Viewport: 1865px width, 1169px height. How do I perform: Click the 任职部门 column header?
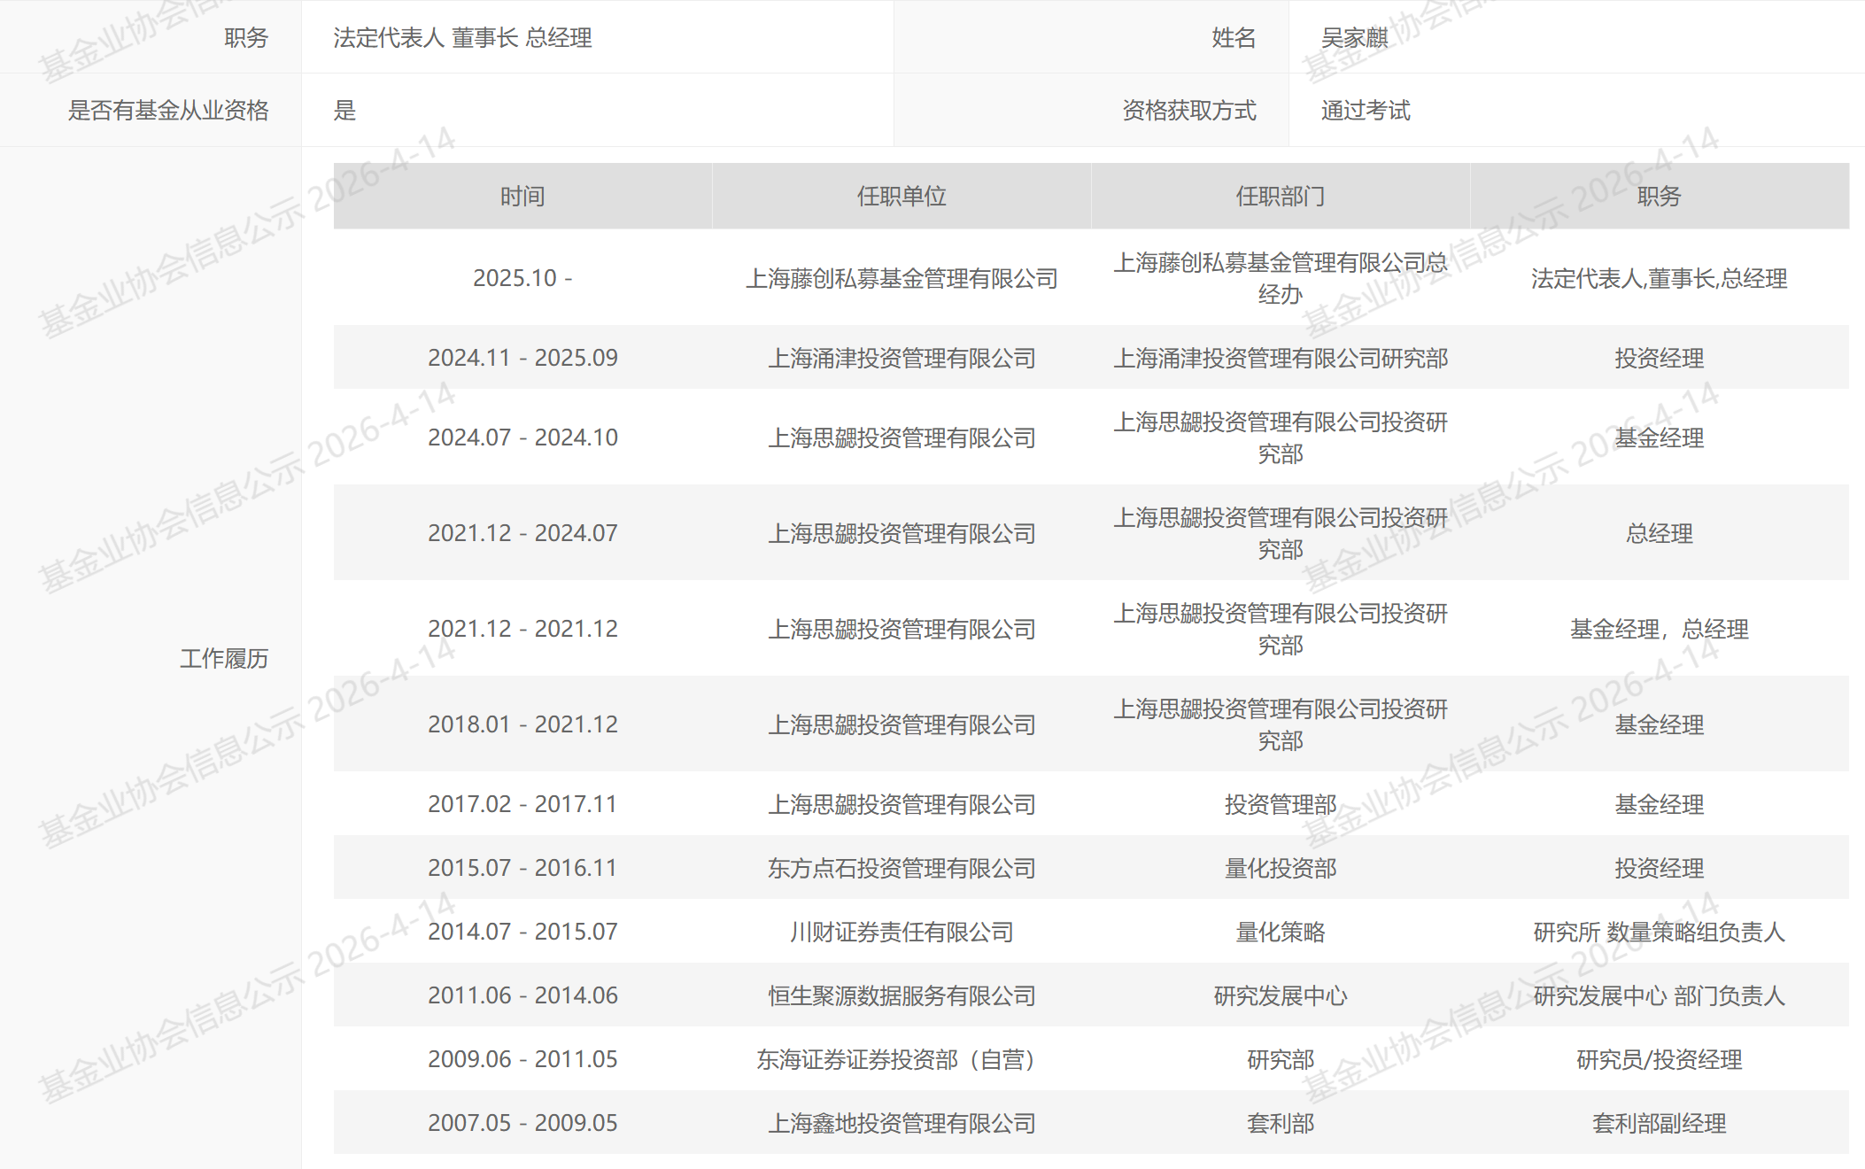1283,197
